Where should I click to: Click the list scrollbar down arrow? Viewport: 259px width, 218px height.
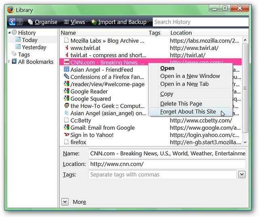coord(245,142)
